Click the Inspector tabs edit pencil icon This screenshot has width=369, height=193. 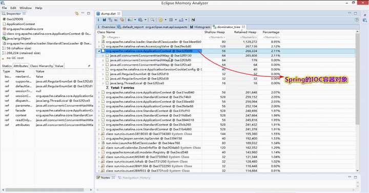[x=89, y=66]
